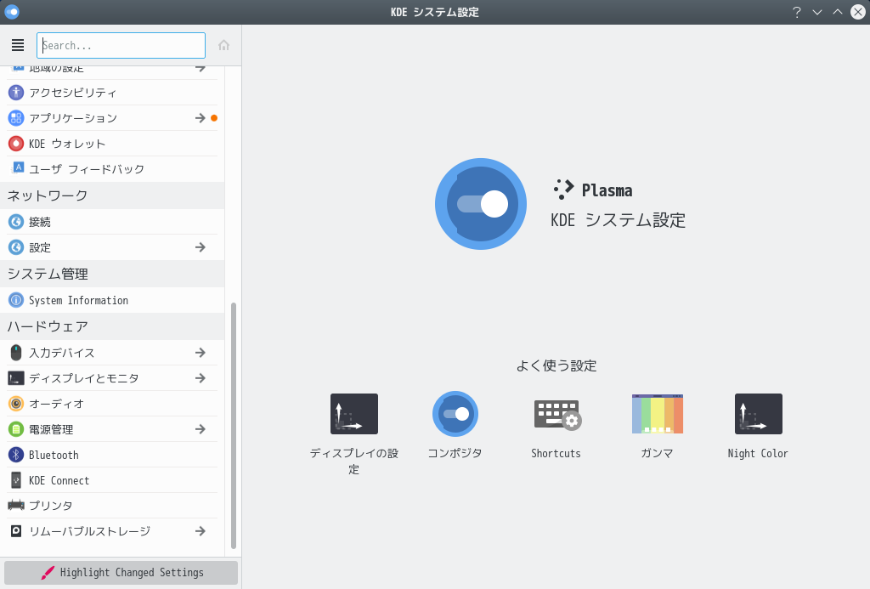Screen dimensions: 870x589
Task: Expand the アプリケーション arrow
Action: coord(201,118)
